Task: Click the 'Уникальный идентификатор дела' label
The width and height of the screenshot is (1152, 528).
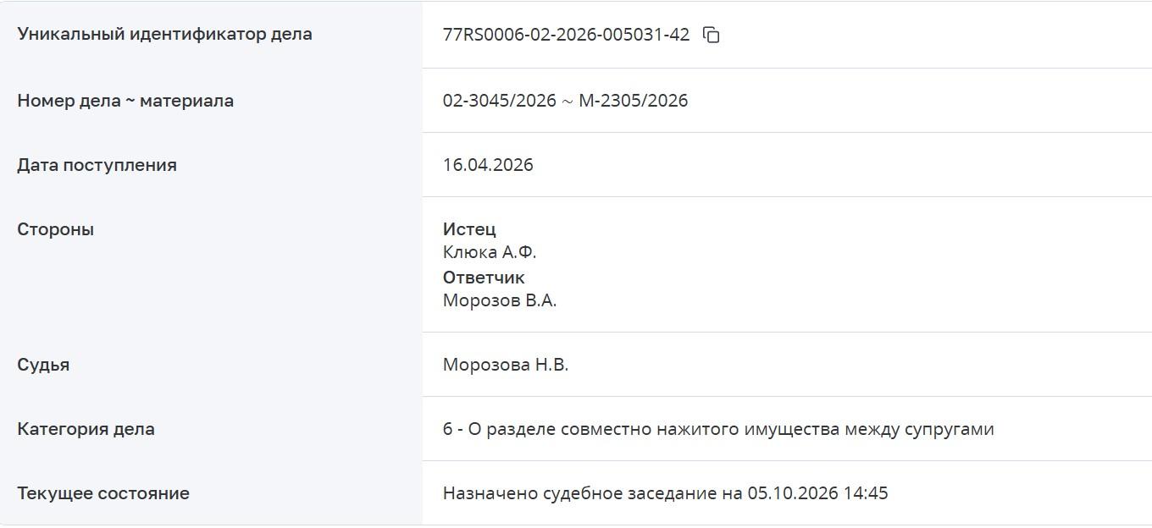Action: pos(164,35)
